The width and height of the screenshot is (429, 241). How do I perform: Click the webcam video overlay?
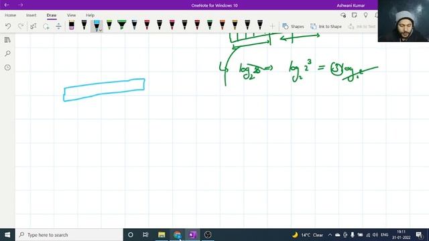click(404, 21)
